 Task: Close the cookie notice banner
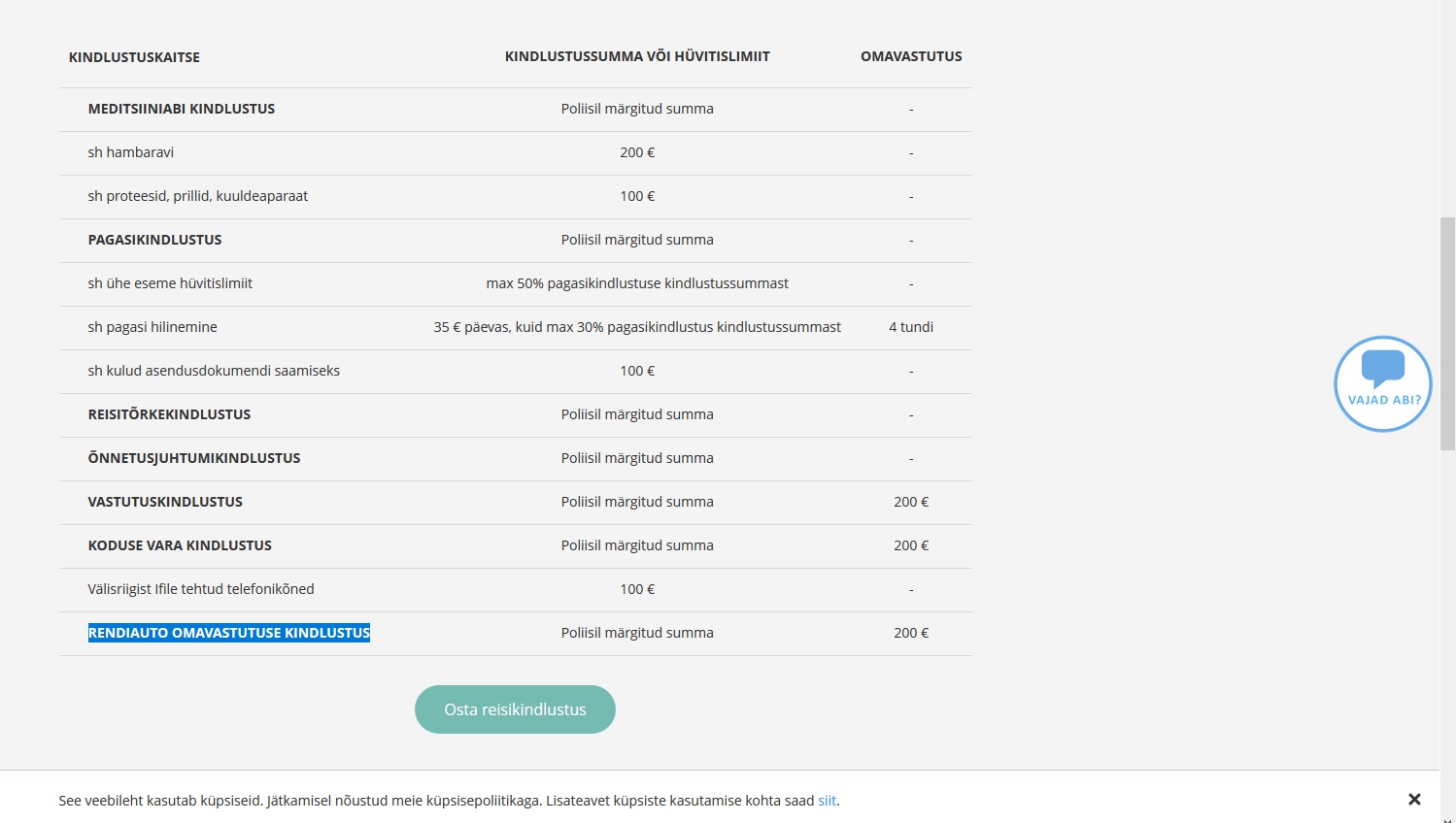point(1414,800)
